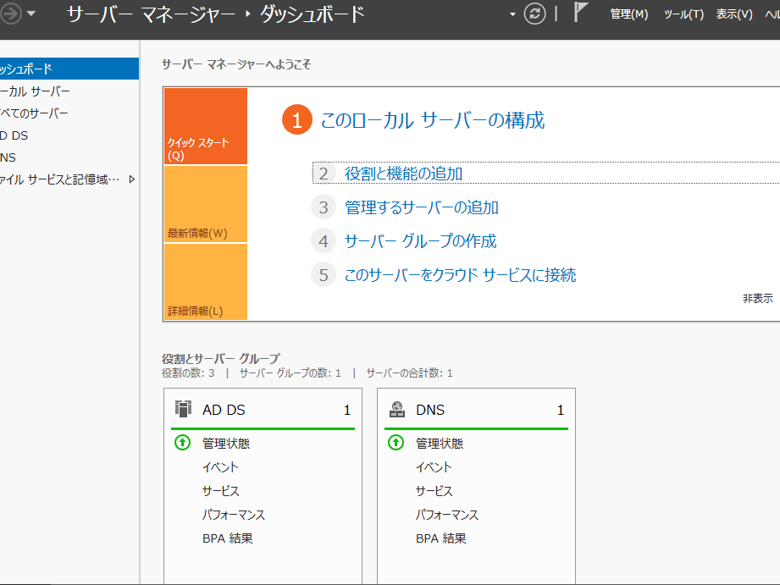Expand the ファイル サービス sidebar arrow
This screenshot has width=780, height=585.
[x=132, y=179]
